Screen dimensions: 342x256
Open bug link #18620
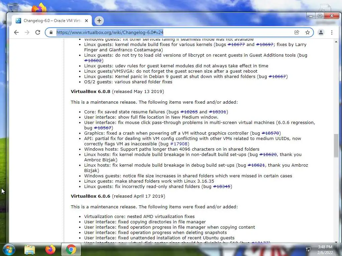click(268, 155)
